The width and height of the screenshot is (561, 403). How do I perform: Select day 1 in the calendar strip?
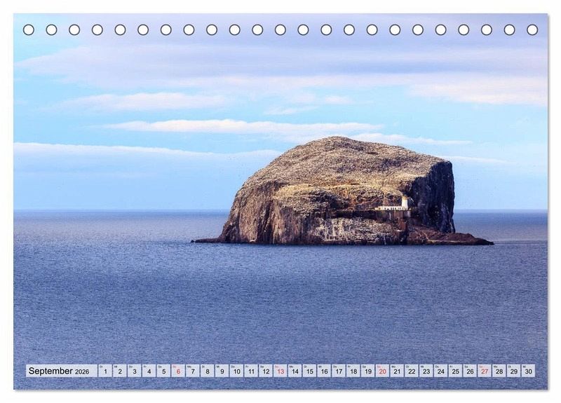pyautogui.click(x=105, y=371)
